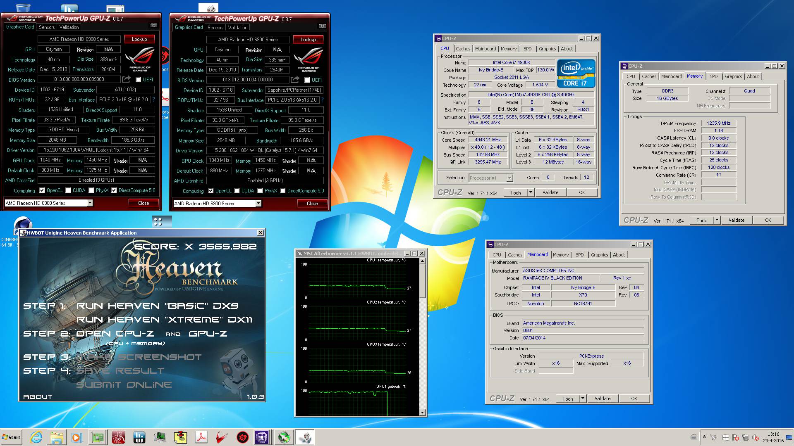Click screenshot camera icon in left GPU-Z window
The height and width of the screenshot is (446, 794).
pyautogui.click(x=153, y=26)
